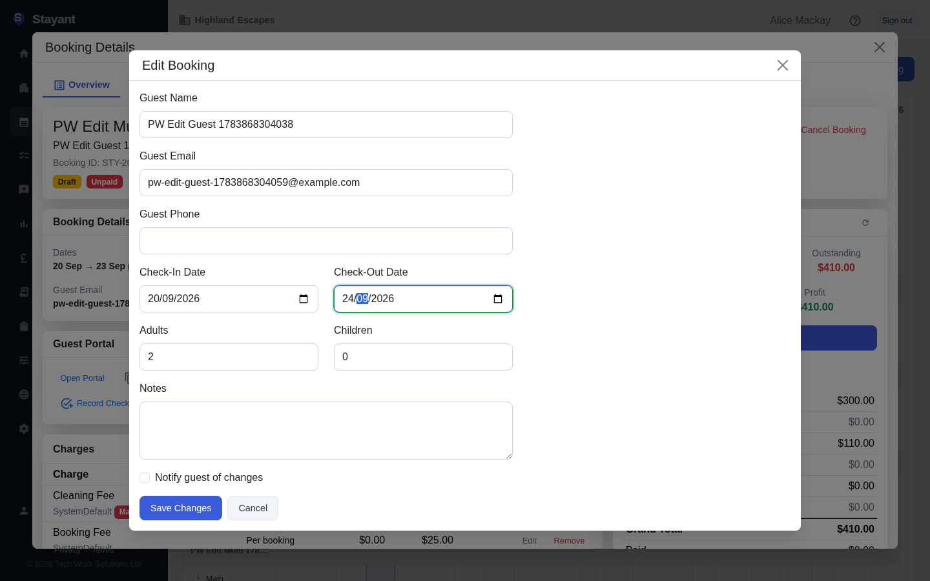Click the Check-In Date field

tap(229, 299)
